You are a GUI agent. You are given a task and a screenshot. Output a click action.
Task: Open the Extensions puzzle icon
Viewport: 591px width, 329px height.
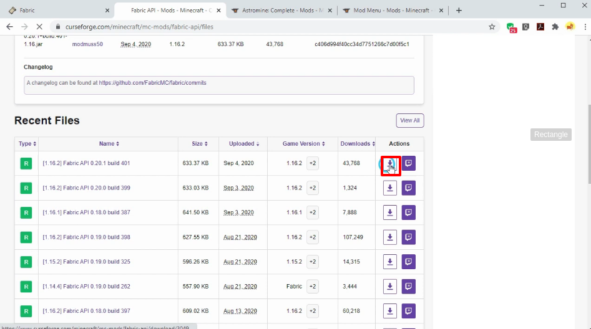[555, 27]
